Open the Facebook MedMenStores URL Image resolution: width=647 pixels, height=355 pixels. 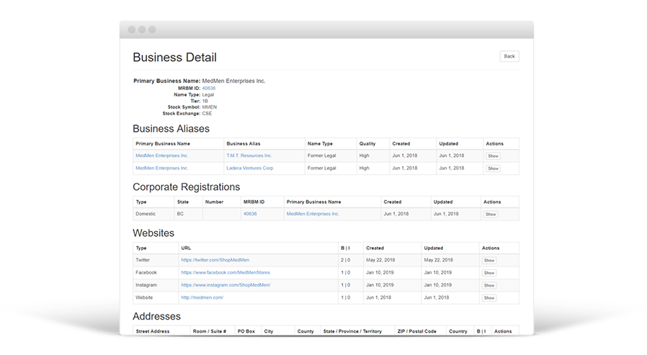point(226,272)
